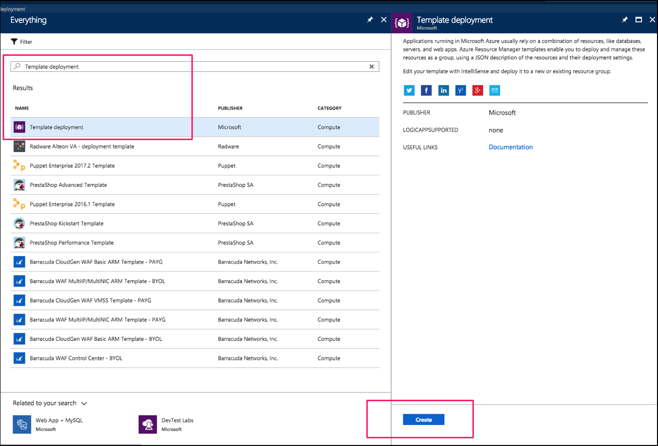This screenshot has width=658, height=446.
Task: Open the Documentation link
Action: pos(510,147)
